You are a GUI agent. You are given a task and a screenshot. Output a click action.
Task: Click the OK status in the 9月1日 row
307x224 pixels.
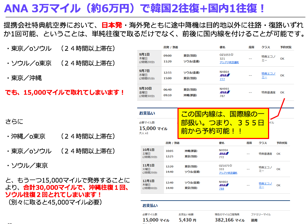[282, 59]
